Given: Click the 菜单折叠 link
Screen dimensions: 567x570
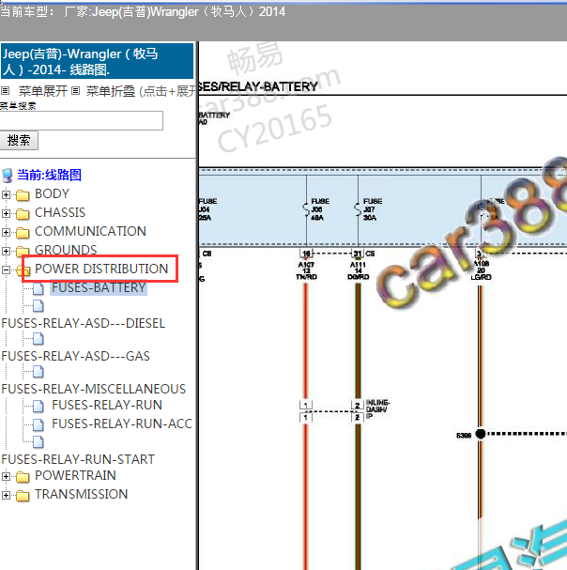Looking at the screenshot, I should 111,91.
